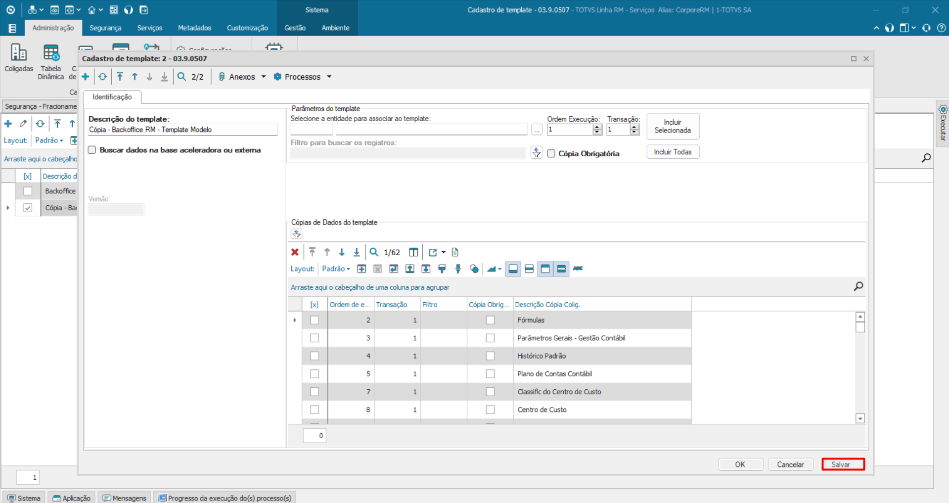Click the grid's vertical scrollbar down arrow
The image size is (949, 503).
click(x=860, y=418)
